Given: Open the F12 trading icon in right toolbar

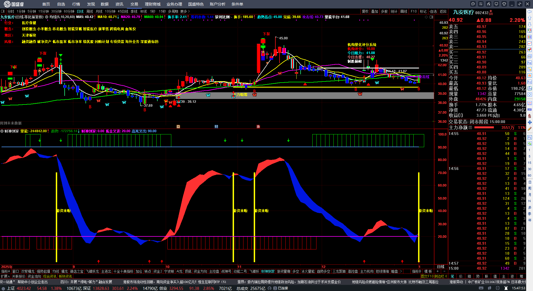Looking at the screenshot, I should pyautogui.click(x=530, y=82).
